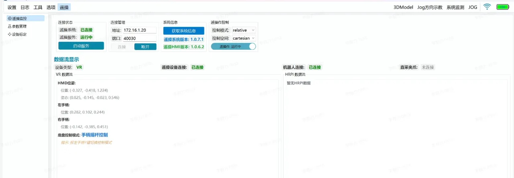Open Jog方向示教 from the top bar
Screen dimensions: 514x178
click(x=430, y=7)
